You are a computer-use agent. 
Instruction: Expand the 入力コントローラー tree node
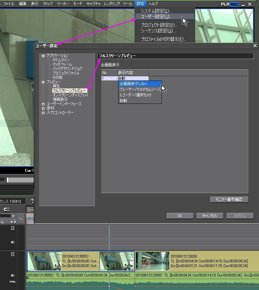[x=43, y=113]
